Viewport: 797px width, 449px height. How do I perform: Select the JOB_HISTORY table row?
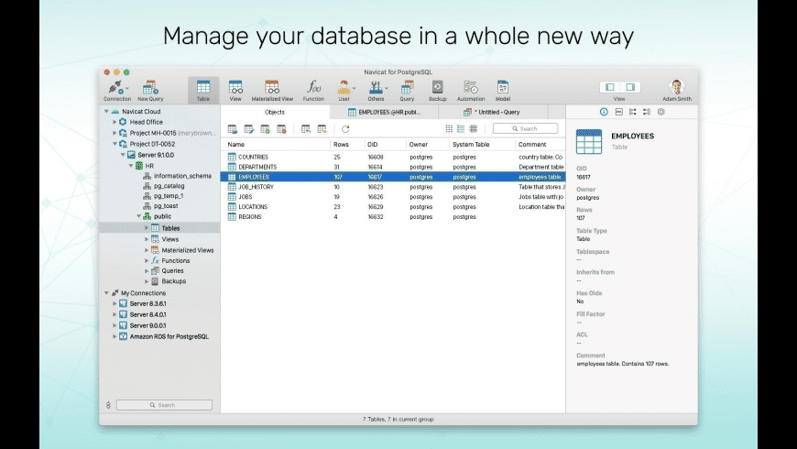[393, 187]
